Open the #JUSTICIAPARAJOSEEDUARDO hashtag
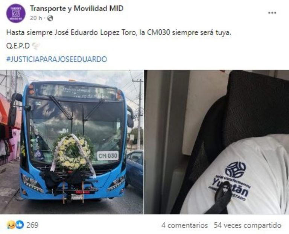This screenshot has width=289, height=234. (56, 59)
